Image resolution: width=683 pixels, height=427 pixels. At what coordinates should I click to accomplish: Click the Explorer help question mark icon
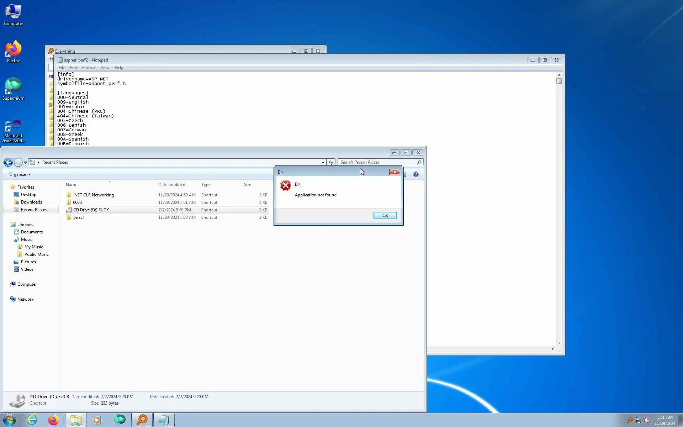pos(415,174)
